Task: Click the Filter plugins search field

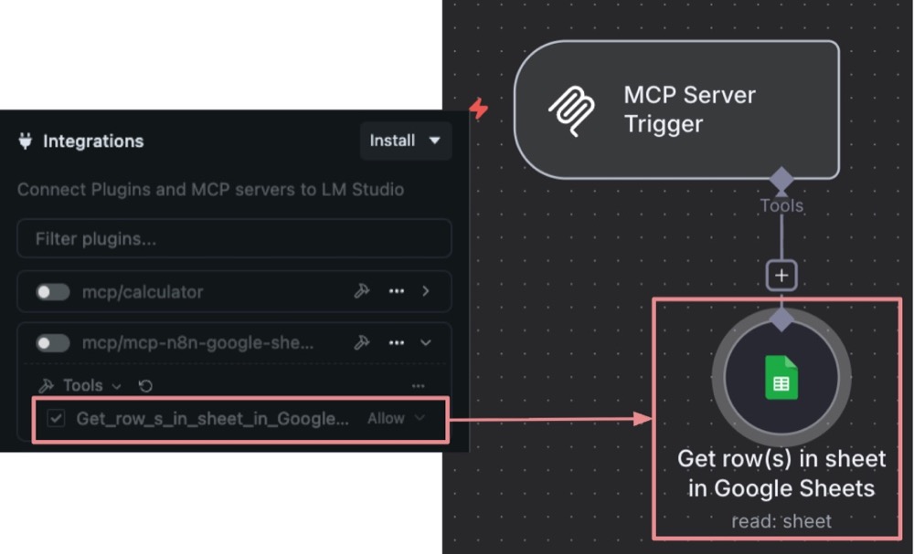Action: [x=234, y=239]
